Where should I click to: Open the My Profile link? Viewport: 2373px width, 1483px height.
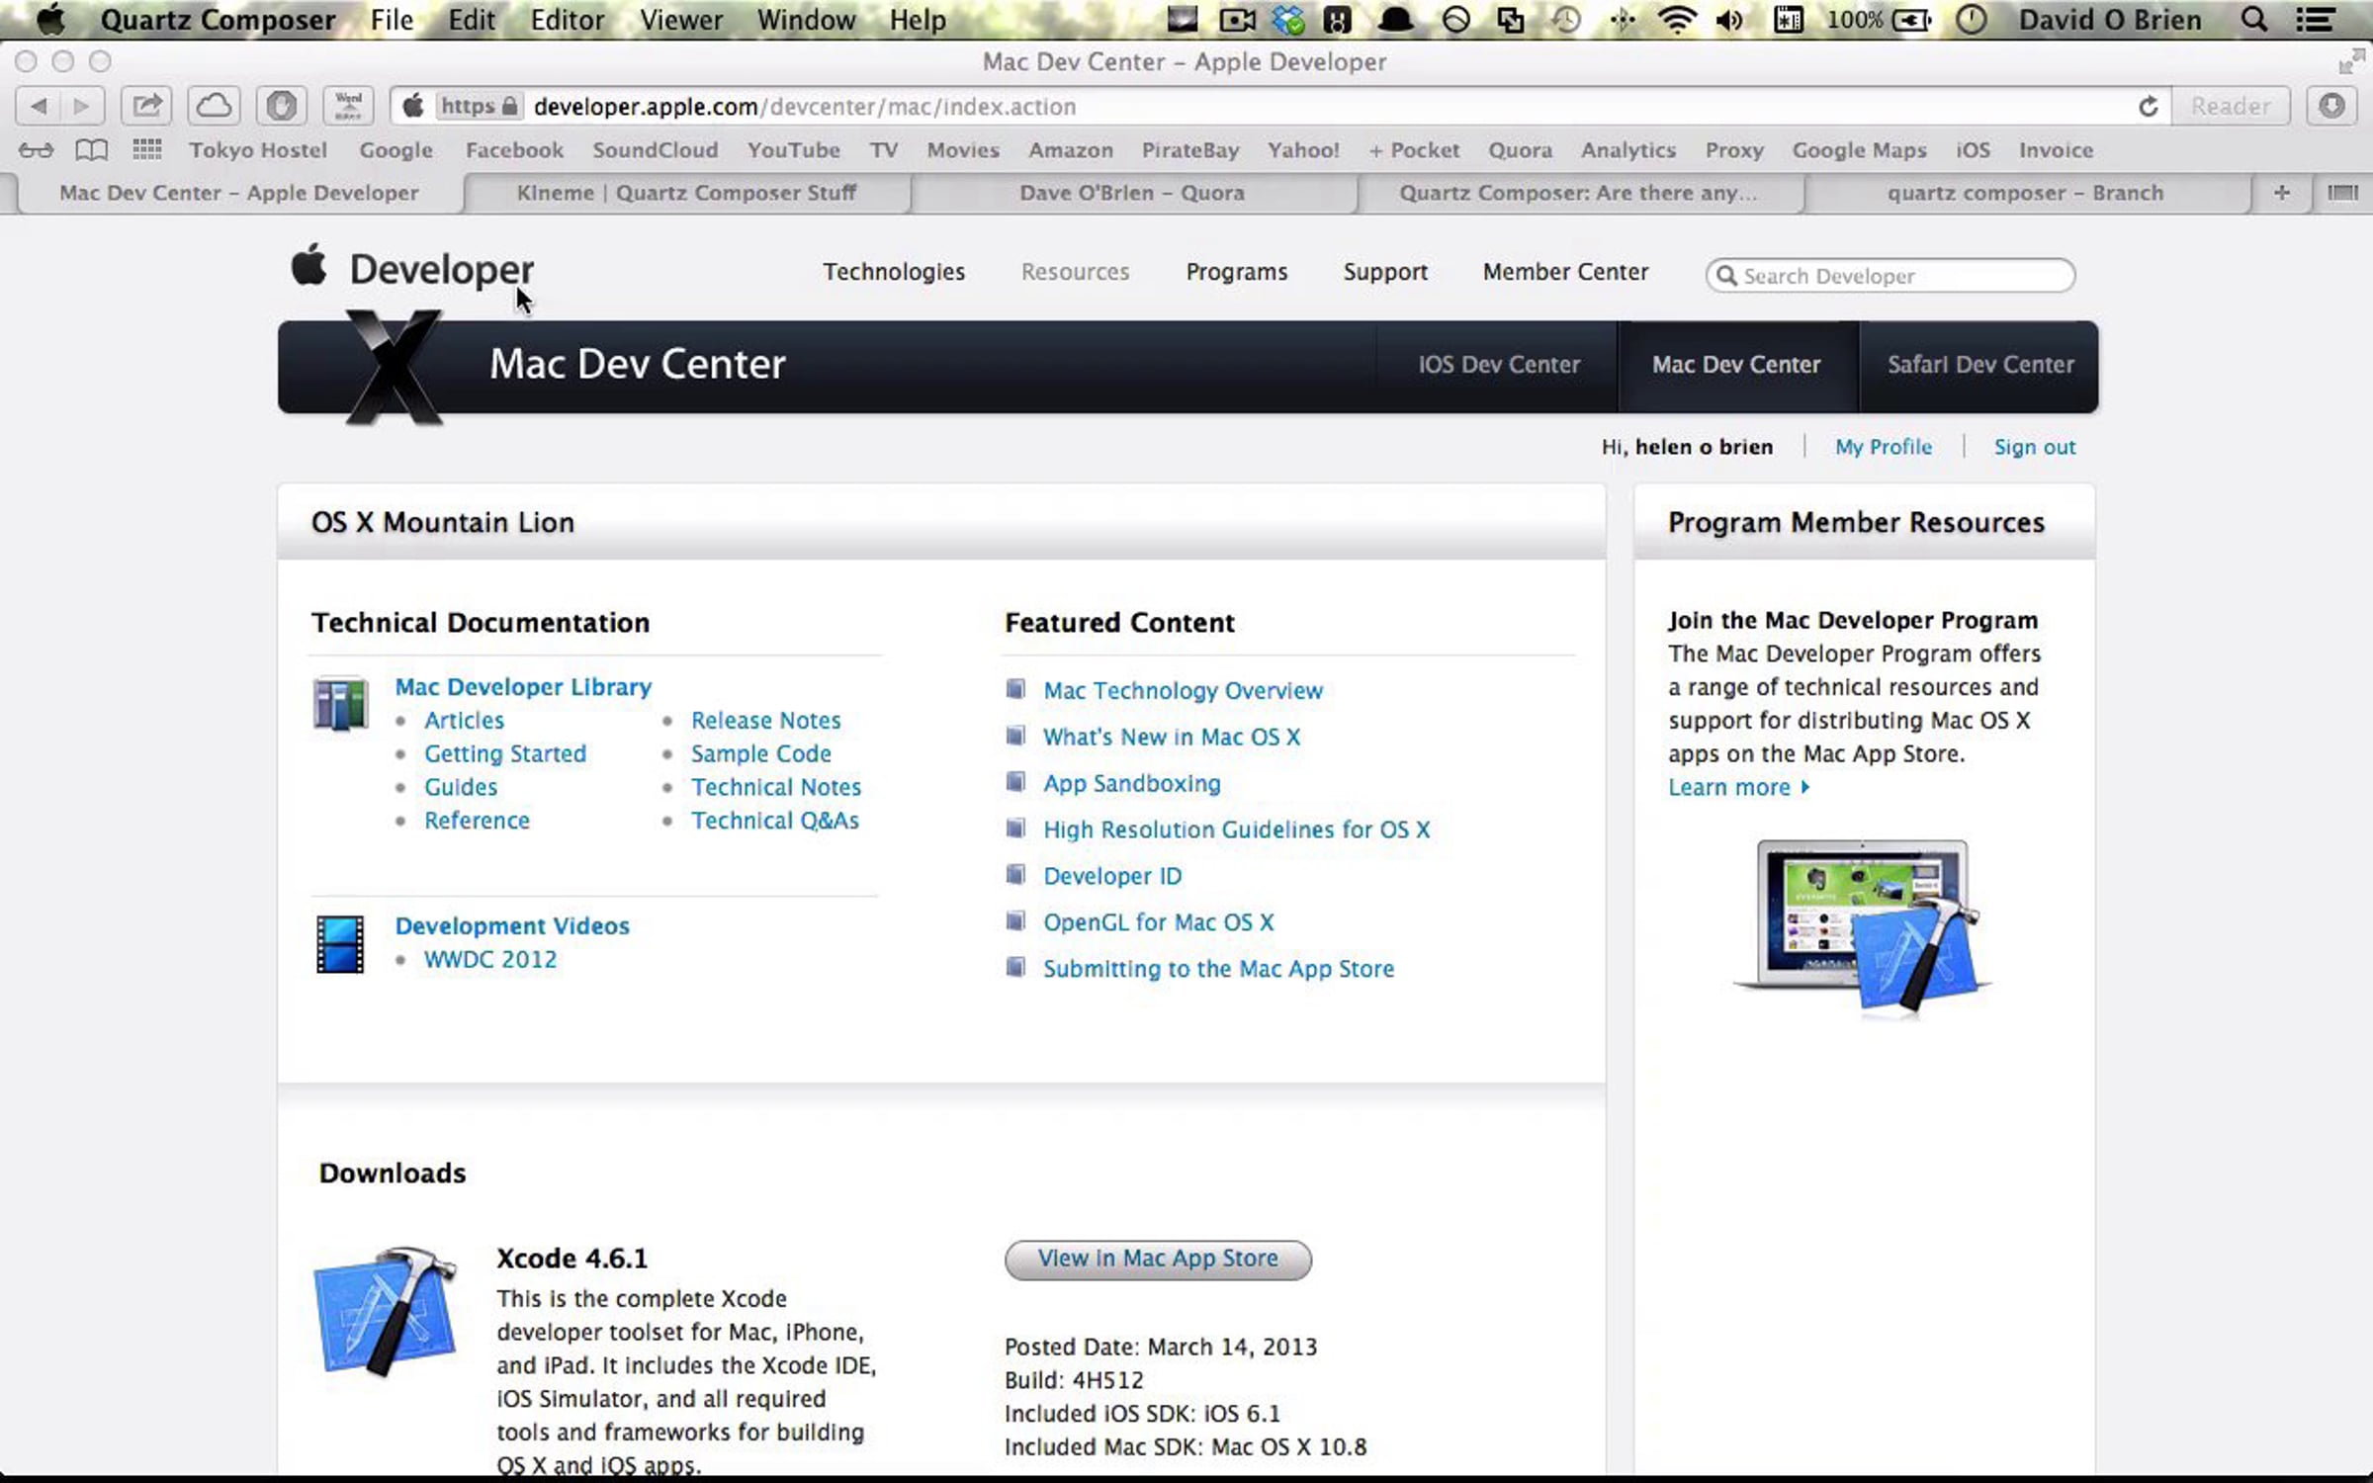[1883, 447]
